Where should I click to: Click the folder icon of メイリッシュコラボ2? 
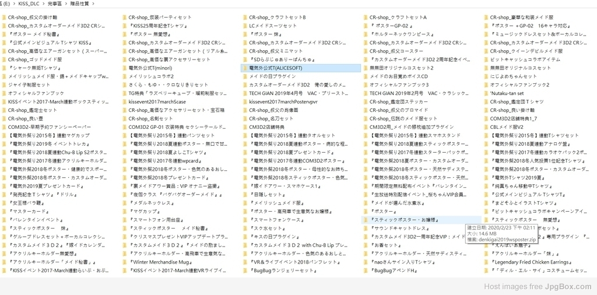[x=124, y=76]
